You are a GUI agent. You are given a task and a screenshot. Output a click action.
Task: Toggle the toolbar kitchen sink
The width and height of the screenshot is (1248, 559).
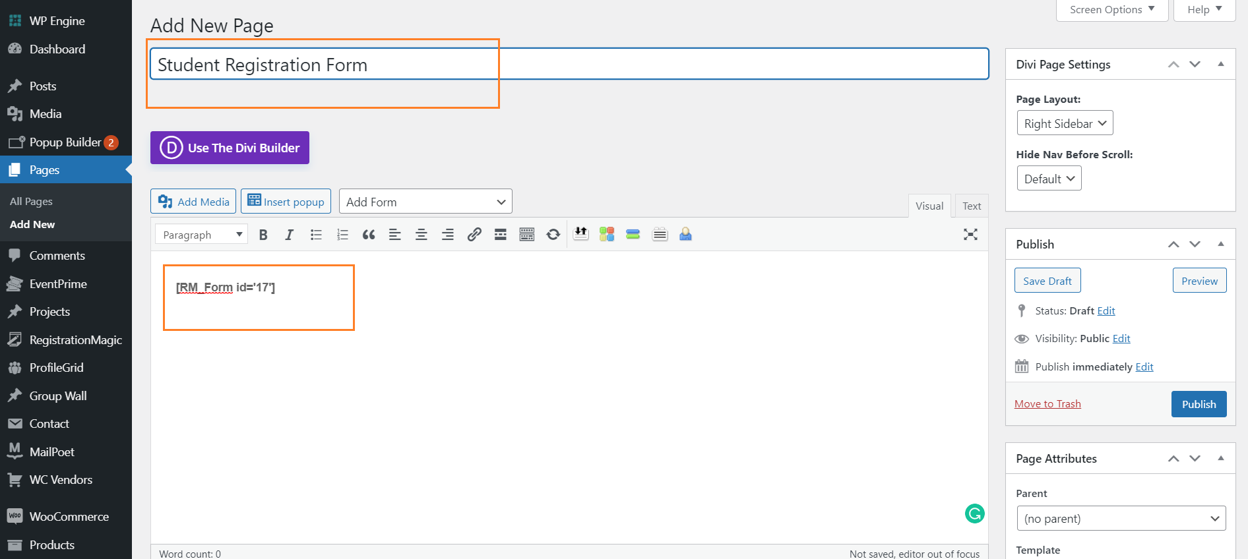tap(527, 235)
